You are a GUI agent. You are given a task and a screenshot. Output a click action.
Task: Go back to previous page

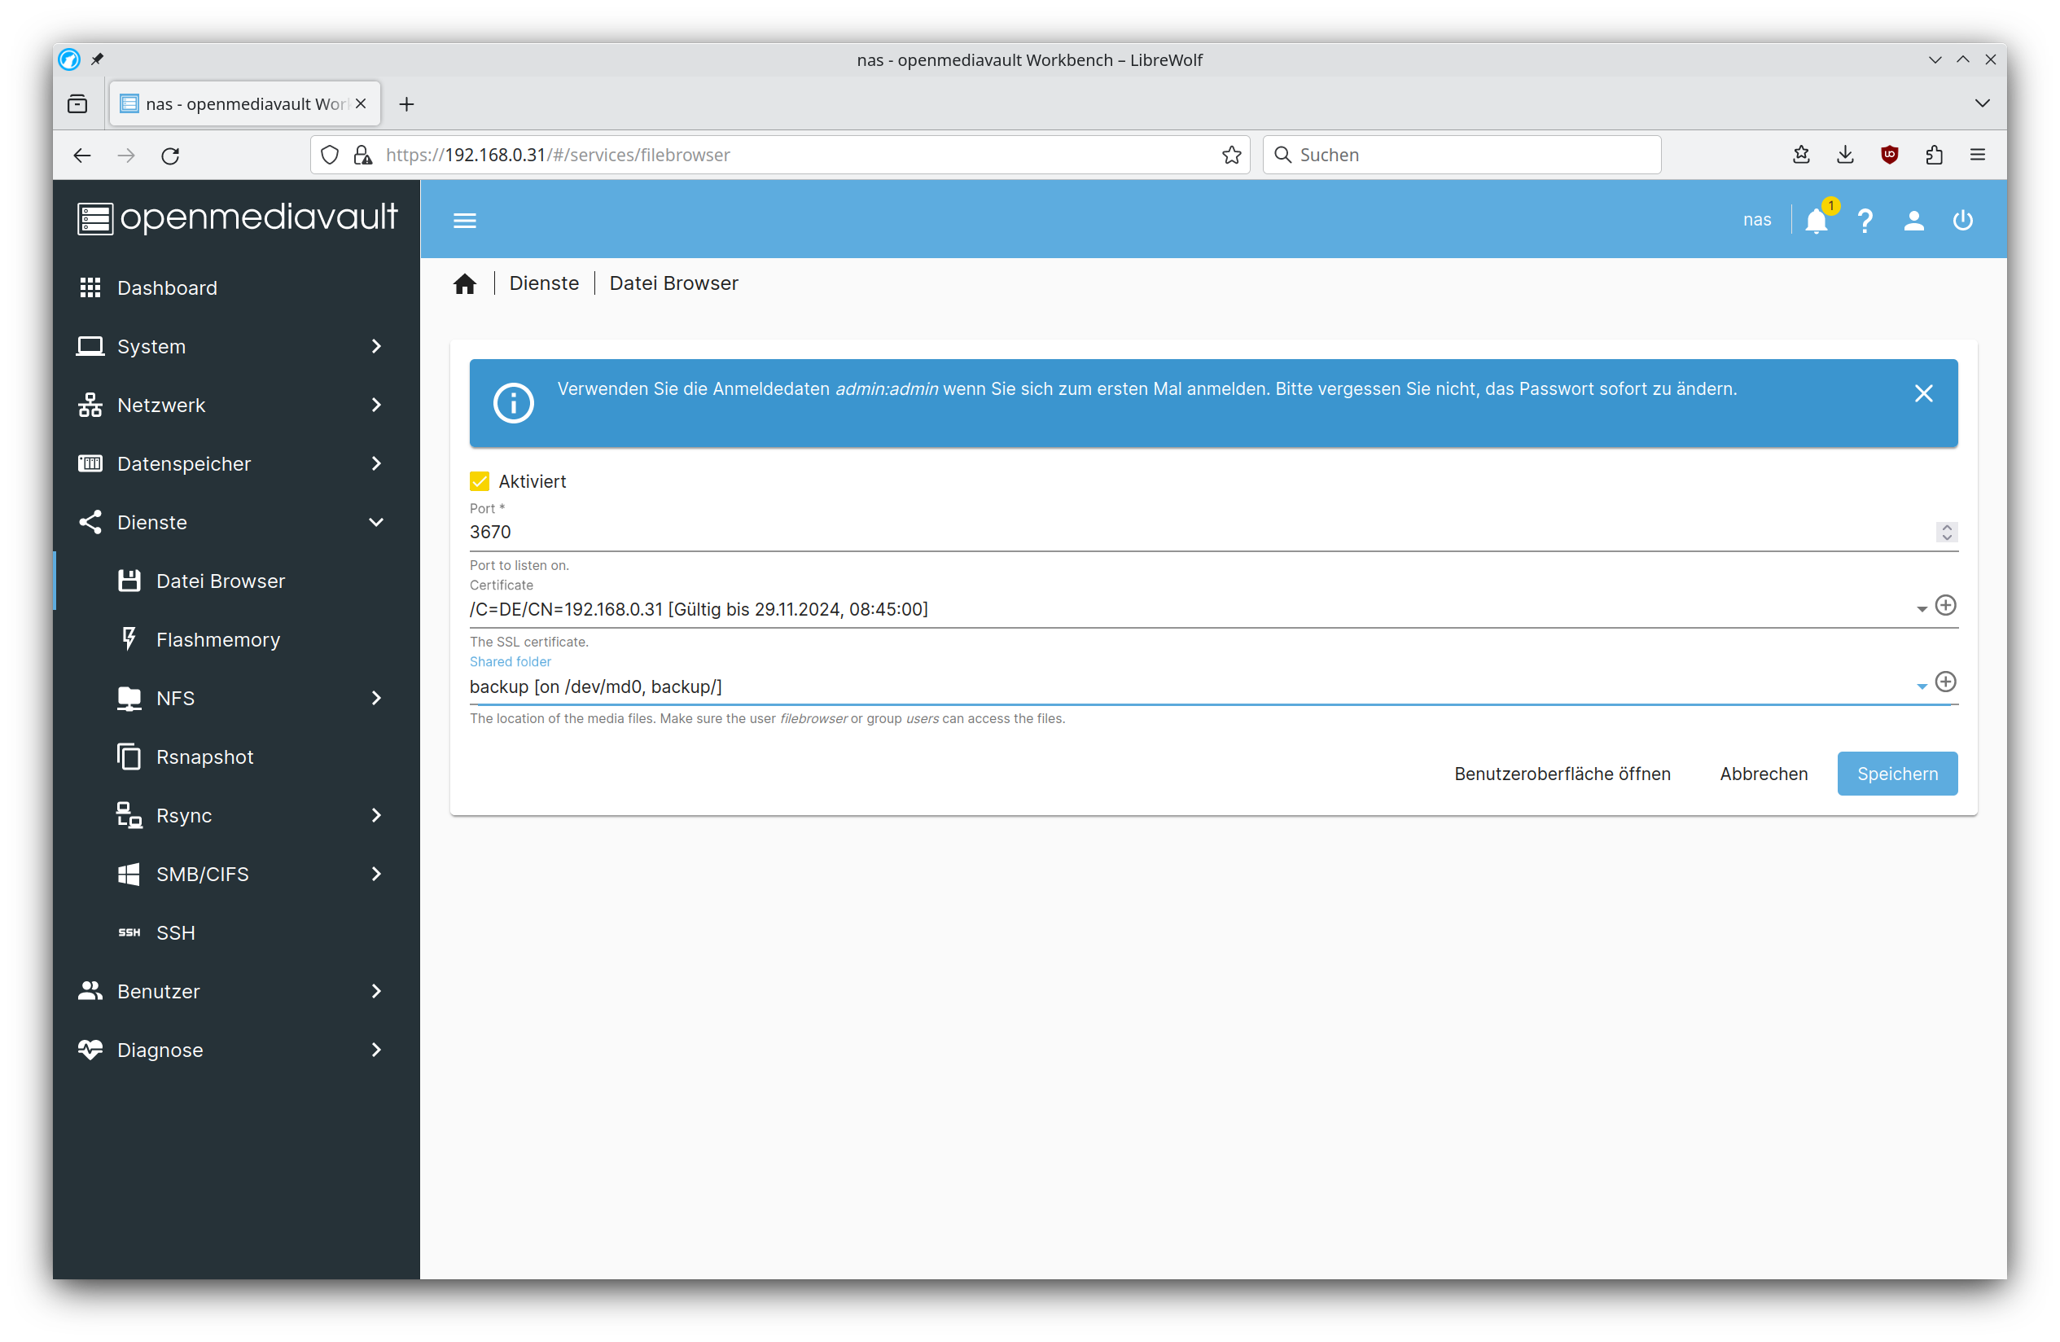click(x=82, y=155)
